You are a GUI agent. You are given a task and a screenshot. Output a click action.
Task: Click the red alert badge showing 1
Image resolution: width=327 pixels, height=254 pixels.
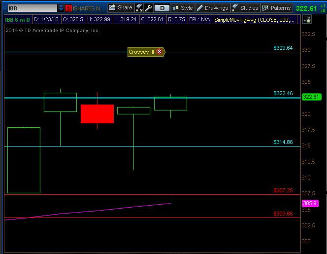pyautogui.click(x=68, y=8)
